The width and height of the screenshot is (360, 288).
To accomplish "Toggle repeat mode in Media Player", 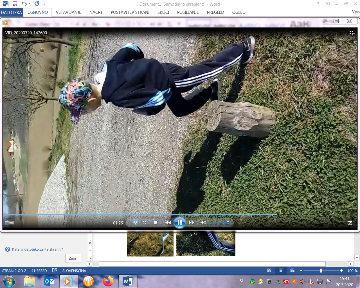I will tap(144, 223).
